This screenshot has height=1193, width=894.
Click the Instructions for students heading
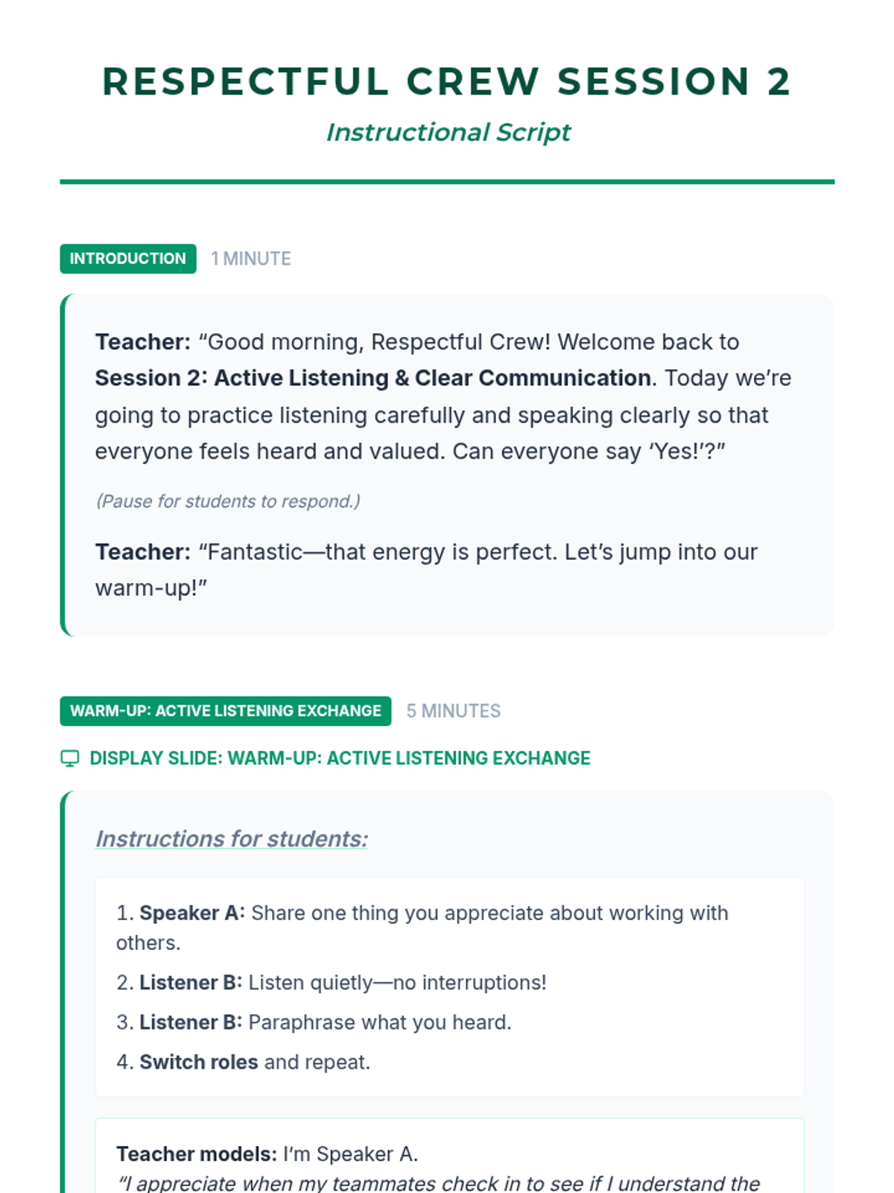[232, 839]
